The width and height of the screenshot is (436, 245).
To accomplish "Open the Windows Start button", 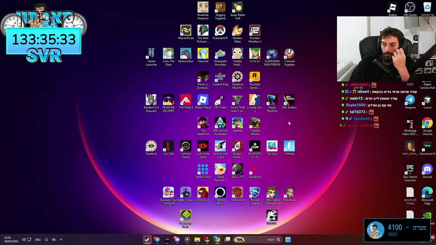I will pyautogui.click(x=288, y=240).
